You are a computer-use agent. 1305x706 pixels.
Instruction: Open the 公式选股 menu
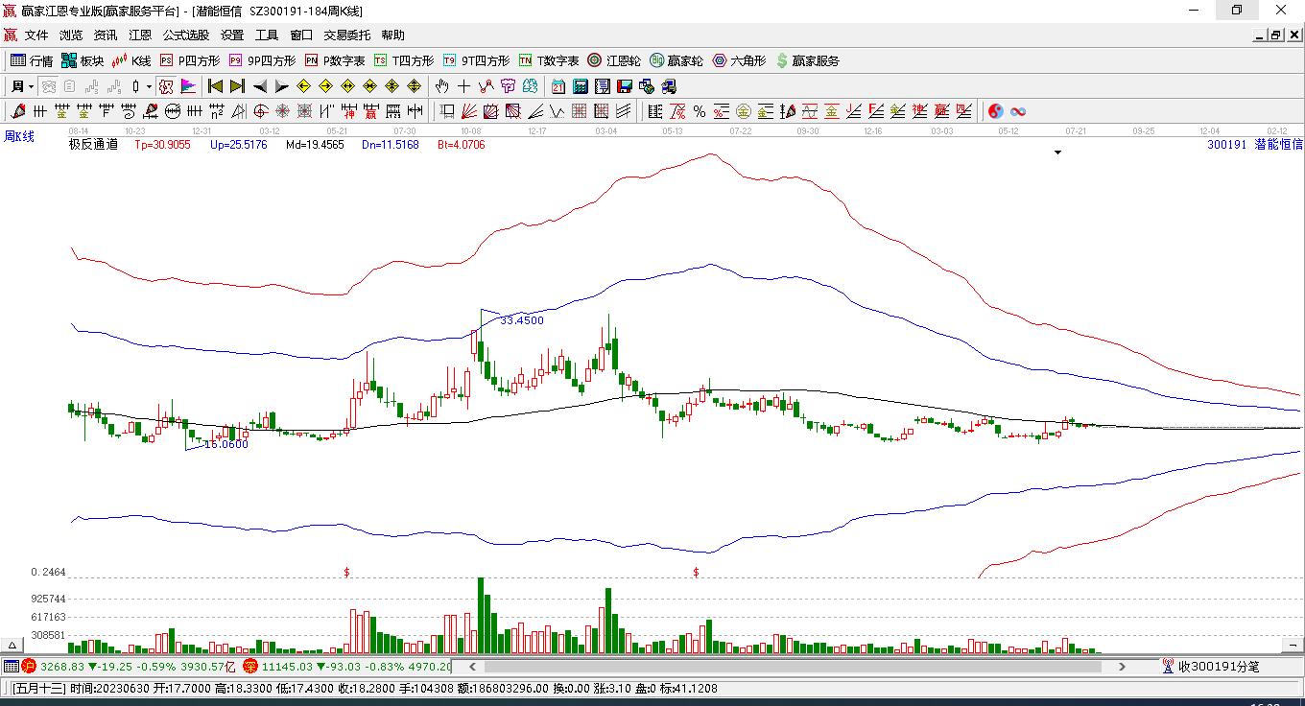186,35
